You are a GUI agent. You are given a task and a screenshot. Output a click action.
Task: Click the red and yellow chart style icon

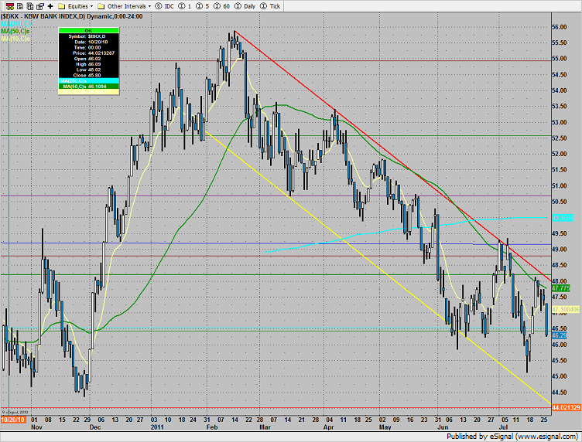click(x=10, y=6)
